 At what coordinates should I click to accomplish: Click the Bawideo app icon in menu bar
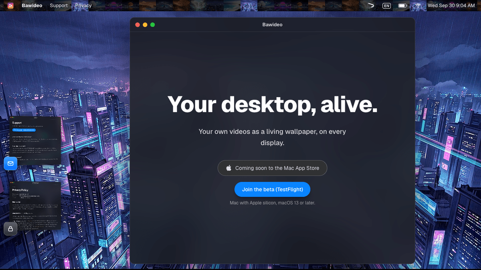(x=10, y=6)
